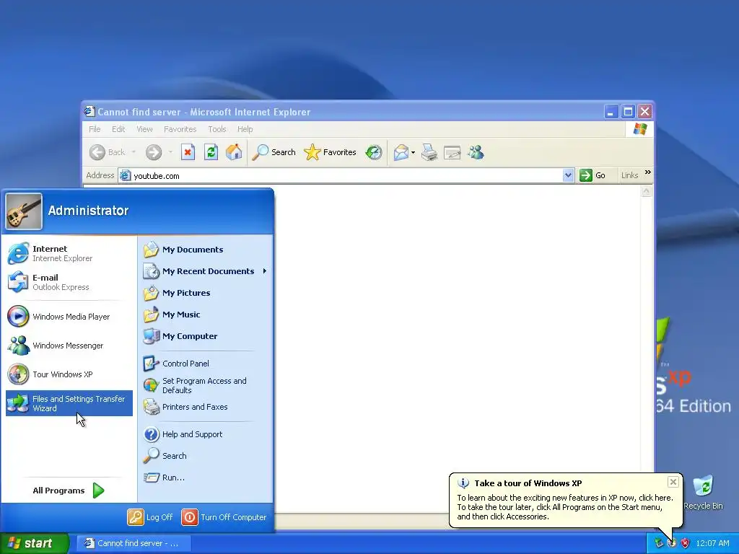The width and height of the screenshot is (739, 554).
Task: Click the Start button
Action: click(x=35, y=543)
